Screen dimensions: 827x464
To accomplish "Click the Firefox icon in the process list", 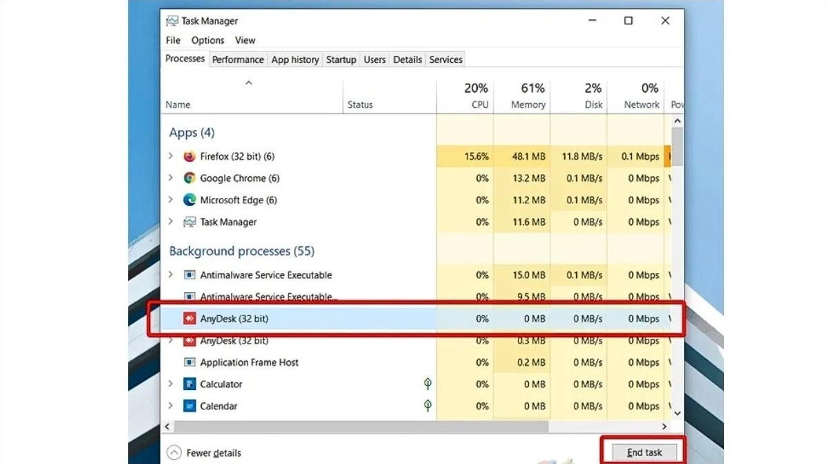I will click(189, 156).
